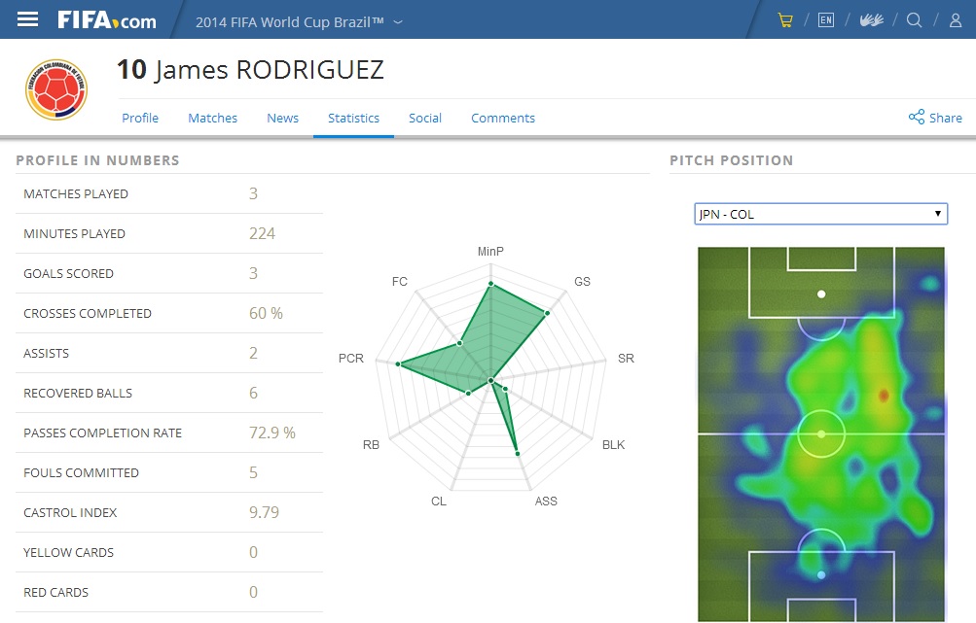This screenshot has width=976, height=623.
Task: Switch to the Profile tab
Action: (140, 118)
